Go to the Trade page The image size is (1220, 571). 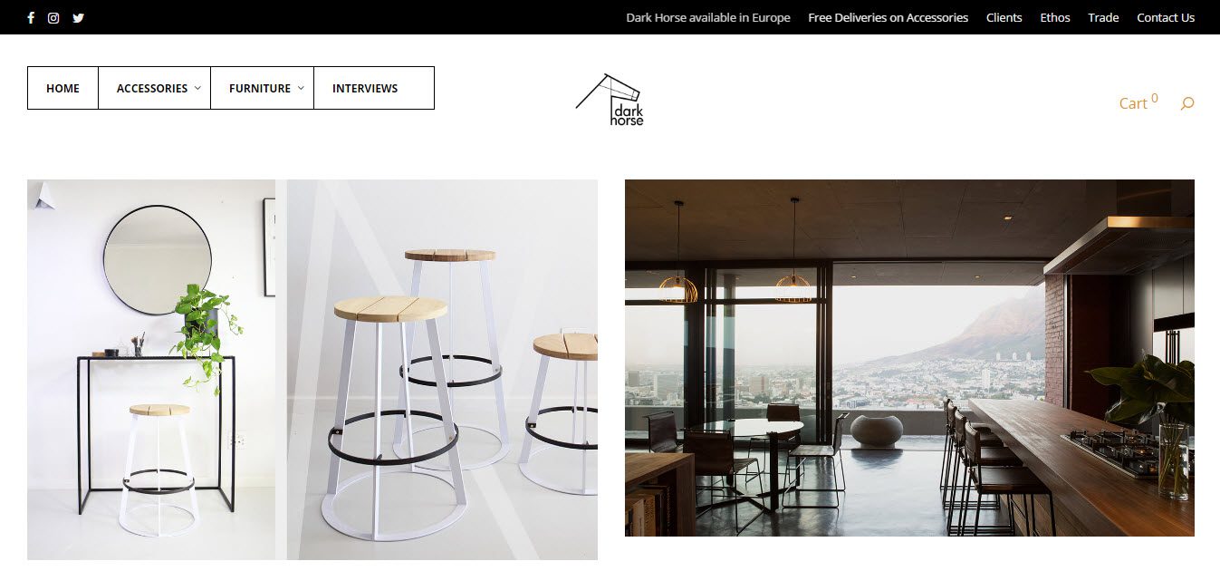click(x=1103, y=17)
